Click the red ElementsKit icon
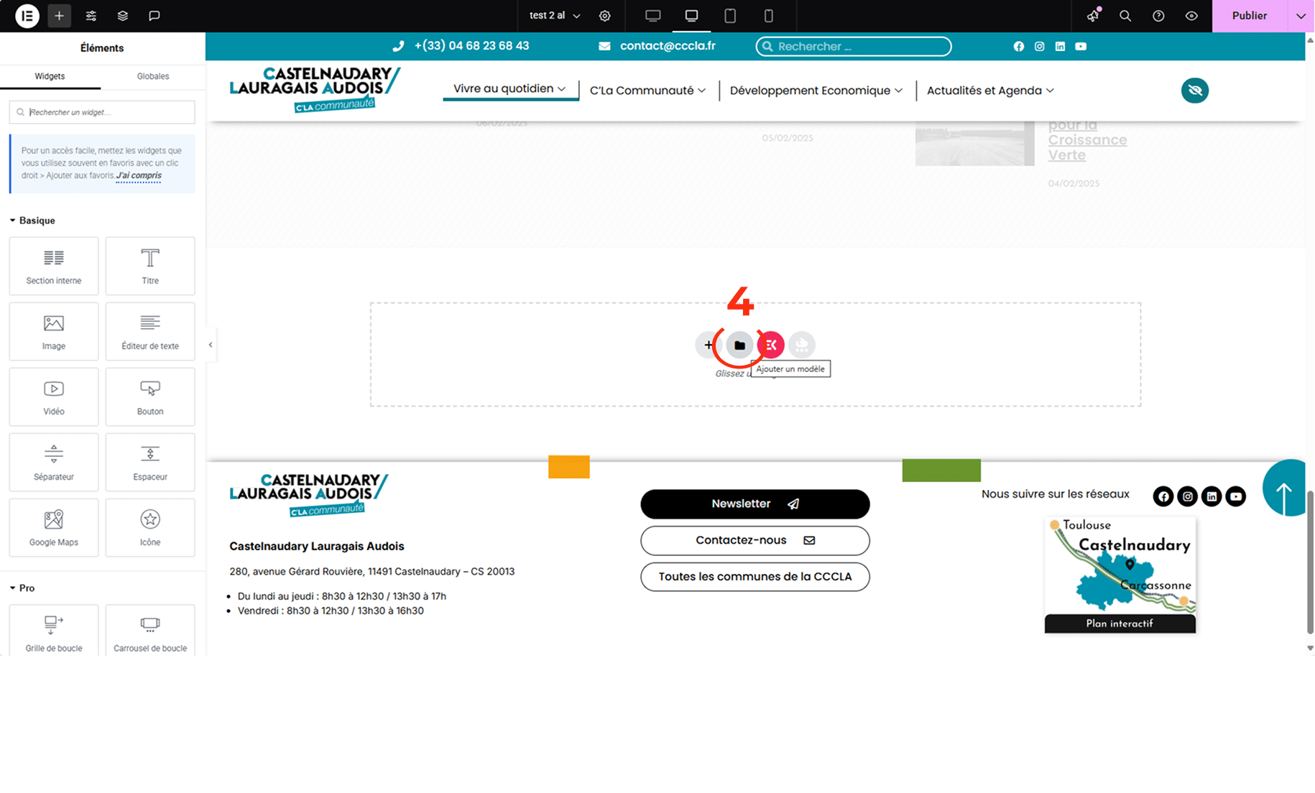The image size is (1315, 793). coord(771,346)
